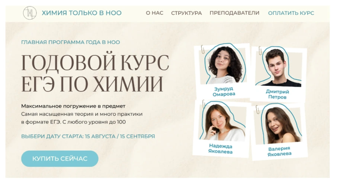Open the ПРЕПОДАВАТЕЛИ menu item
The image size is (337, 184).
point(234,13)
